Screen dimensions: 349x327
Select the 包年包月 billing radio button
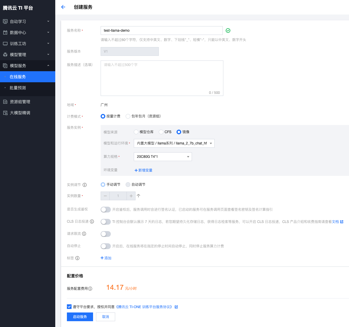pyautogui.click(x=128, y=116)
